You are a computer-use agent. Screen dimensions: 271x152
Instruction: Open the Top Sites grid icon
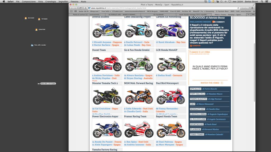75,11
